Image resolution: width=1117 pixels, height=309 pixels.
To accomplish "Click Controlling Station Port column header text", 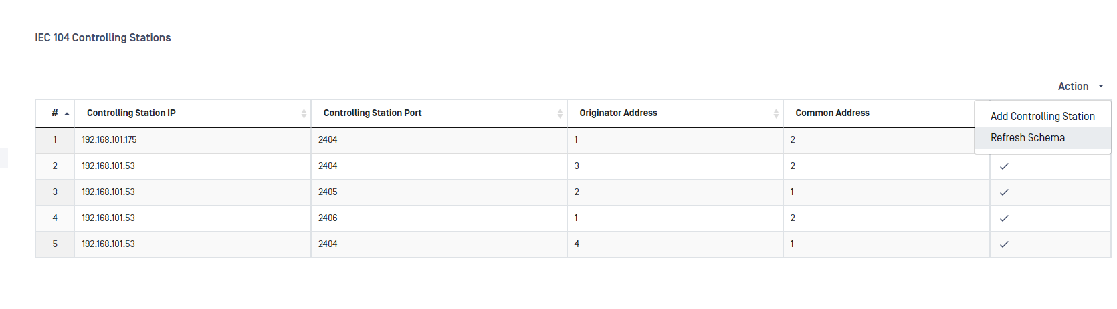I will click(373, 113).
